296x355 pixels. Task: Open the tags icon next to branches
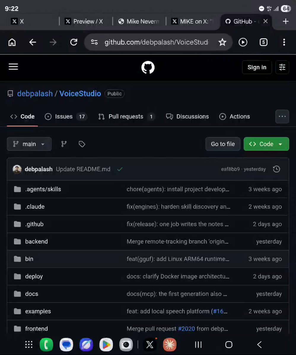pyautogui.click(x=82, y=144)
